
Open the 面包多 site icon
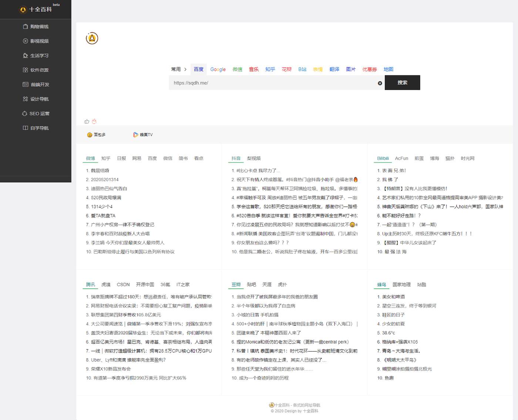click(90, 135)
